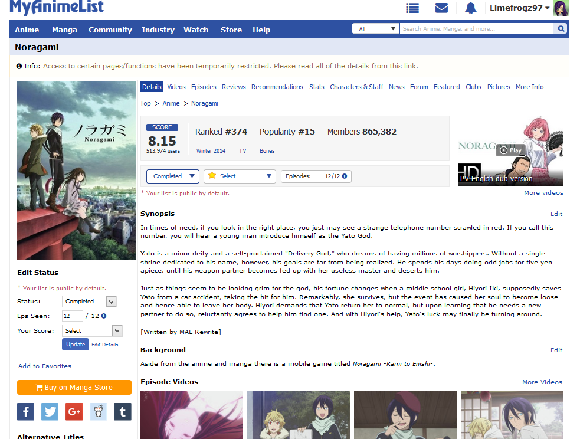Switch to the Episodes tab
The image size is (580, 439).
pyautogui.click(x=204, y=87)
